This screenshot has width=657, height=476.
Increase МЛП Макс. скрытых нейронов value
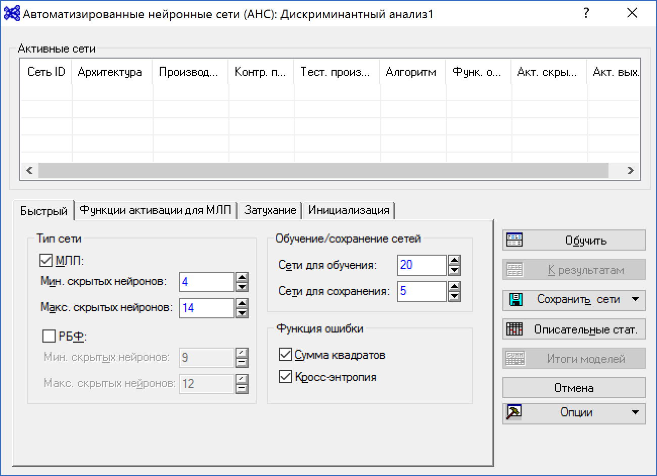coord(242,303)
